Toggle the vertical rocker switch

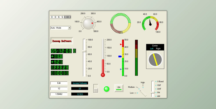(x=96, y=89)
